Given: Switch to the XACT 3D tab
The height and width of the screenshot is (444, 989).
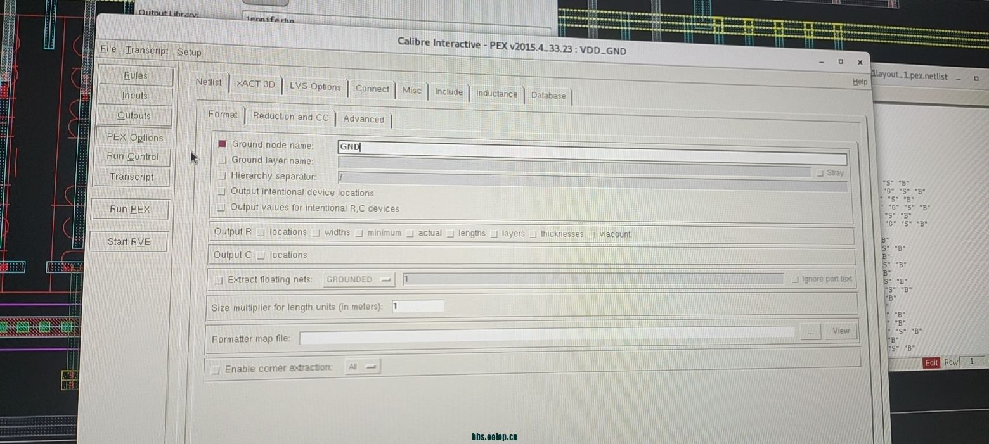Looking at the screenshot, I should point(255,84).
